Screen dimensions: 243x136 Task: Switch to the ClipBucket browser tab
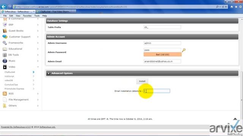[56, 12]
